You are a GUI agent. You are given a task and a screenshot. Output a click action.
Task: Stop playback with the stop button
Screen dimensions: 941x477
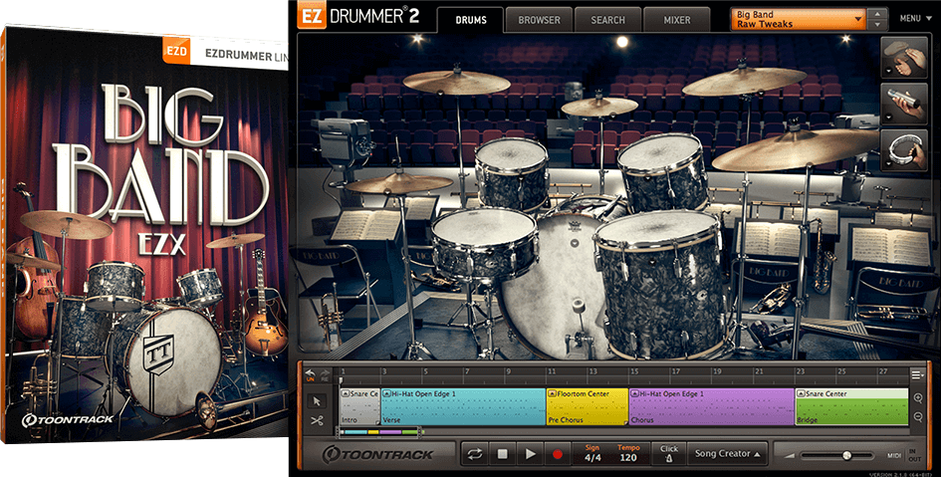point(502,454)
